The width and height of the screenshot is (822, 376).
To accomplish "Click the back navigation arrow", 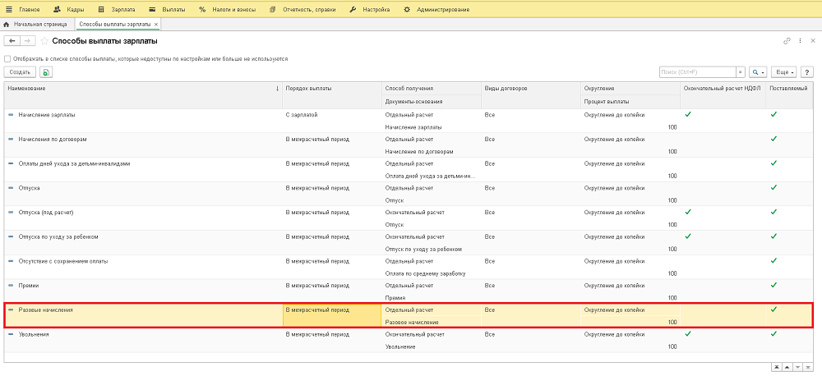I will point(12,40).
